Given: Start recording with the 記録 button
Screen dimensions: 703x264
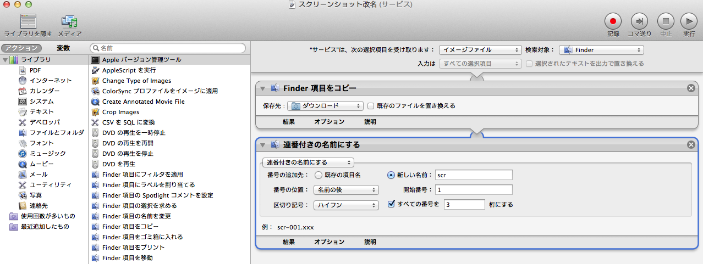Looking at the screenshot, I should 613,22.
